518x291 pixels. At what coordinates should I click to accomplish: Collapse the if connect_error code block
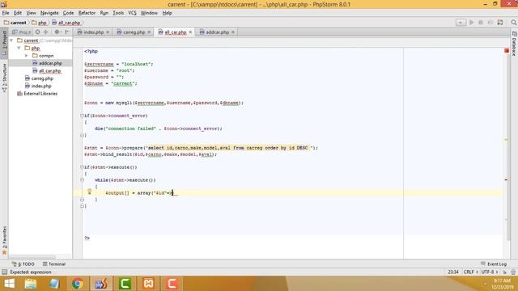[x=82, y=116]
